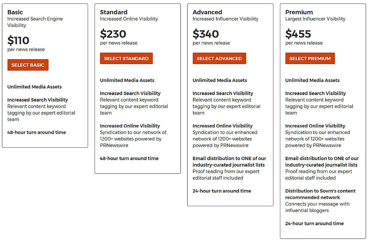Click the SELECT ADVANCED button
This screenshot has height=242, width=368.
click(219, 58)
